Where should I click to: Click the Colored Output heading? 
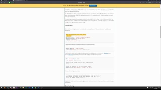tap(69, 25)
